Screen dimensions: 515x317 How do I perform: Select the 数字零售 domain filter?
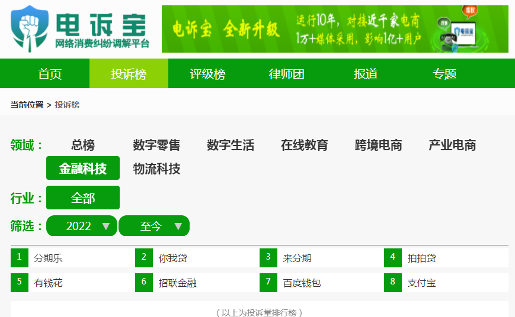tap(156, 145)
